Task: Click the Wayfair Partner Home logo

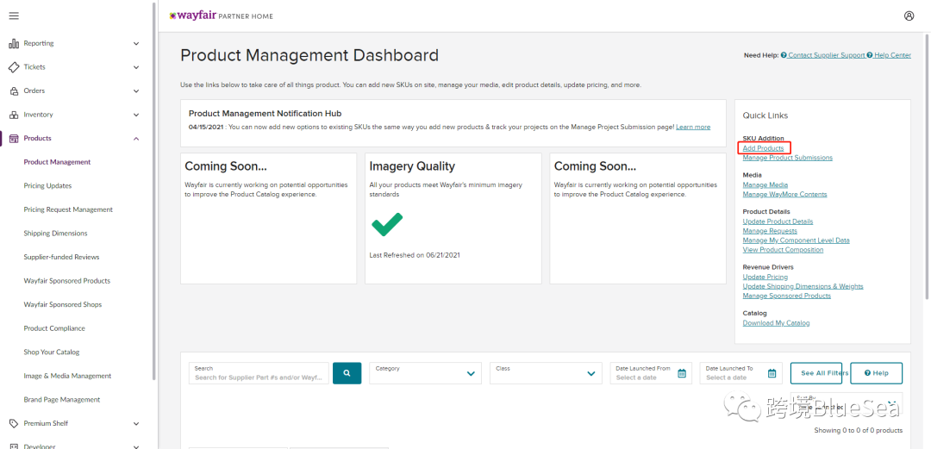Action: coord(221,16)
